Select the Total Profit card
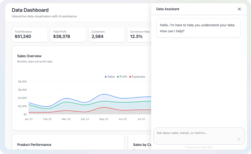Image resolution: width=251 pixels, height=154 pixels. pos(68,35)
